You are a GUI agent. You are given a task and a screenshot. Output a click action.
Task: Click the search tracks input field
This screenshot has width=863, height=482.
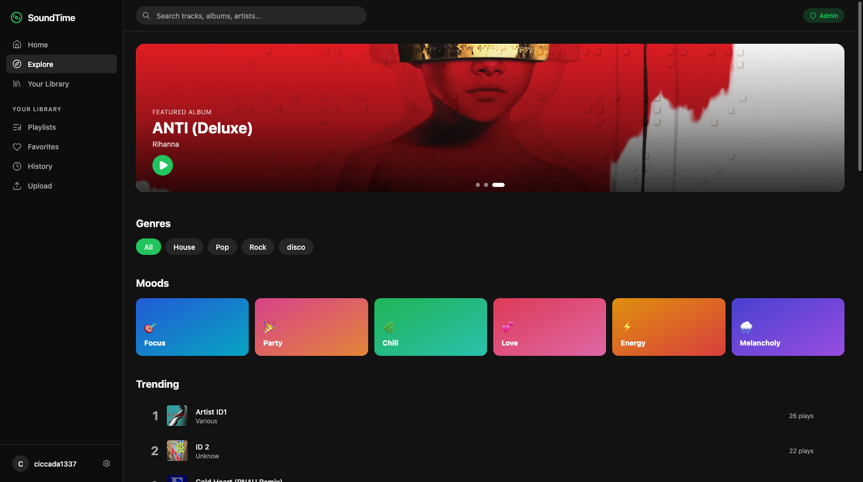coord(251,15)
